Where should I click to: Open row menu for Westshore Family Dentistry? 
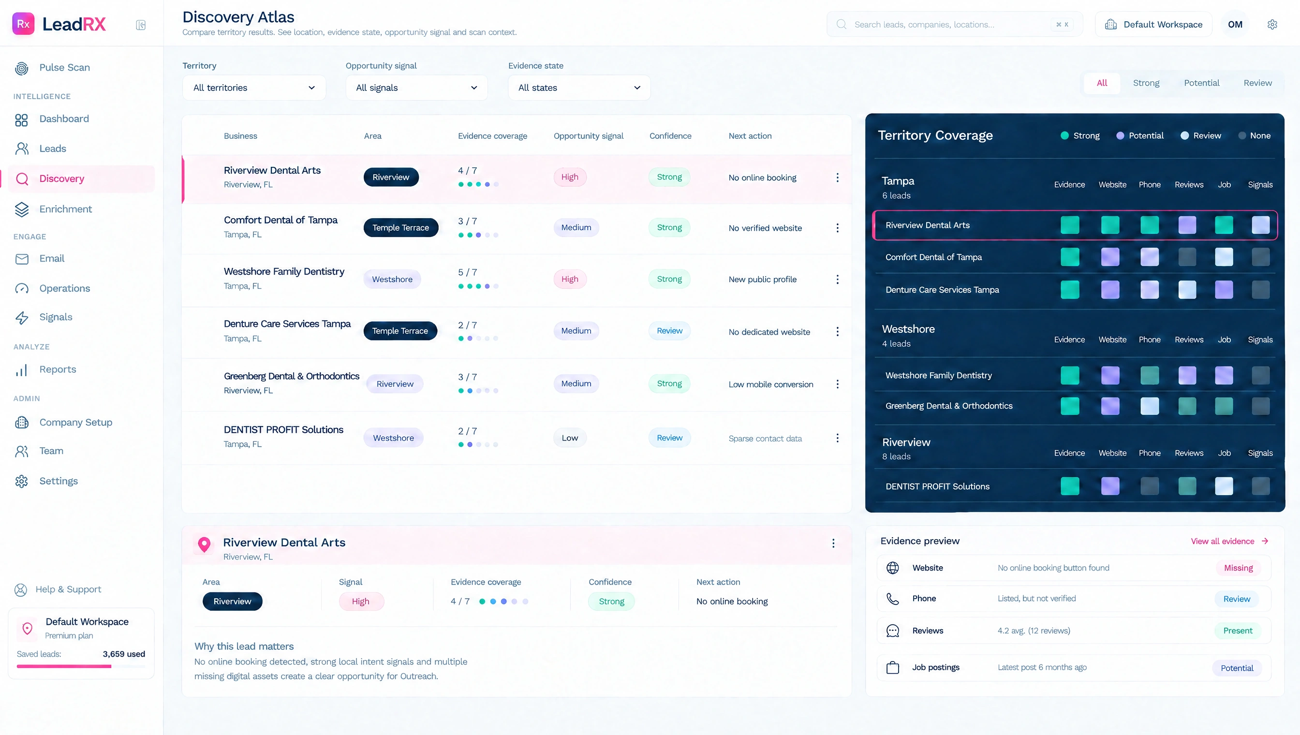pyautogui.click(x=838, y=279)
